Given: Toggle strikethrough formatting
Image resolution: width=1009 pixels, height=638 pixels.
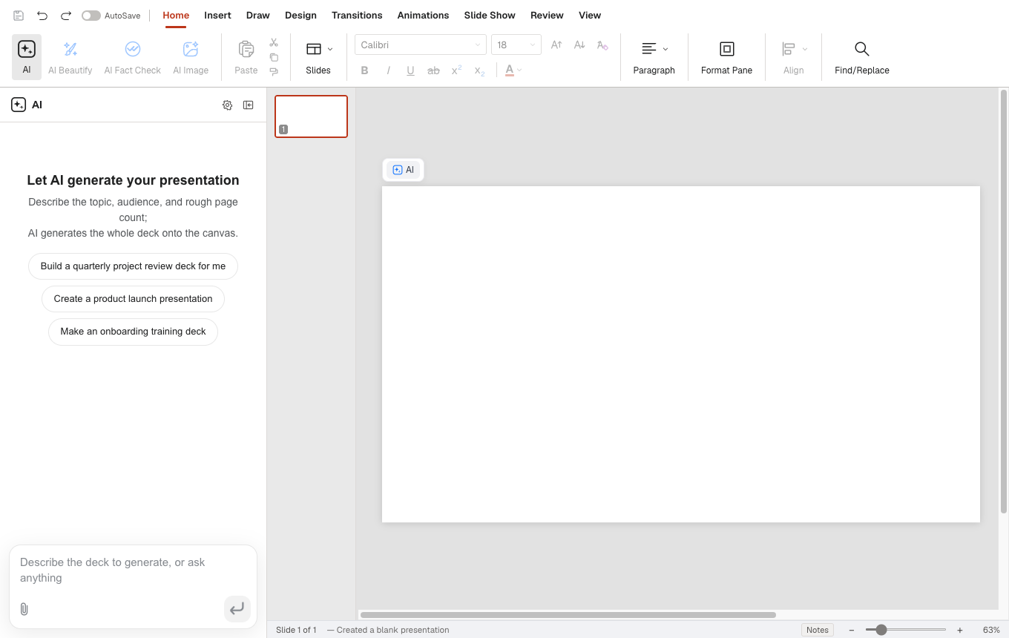Looking at the screenshot, I should point(434,70).
